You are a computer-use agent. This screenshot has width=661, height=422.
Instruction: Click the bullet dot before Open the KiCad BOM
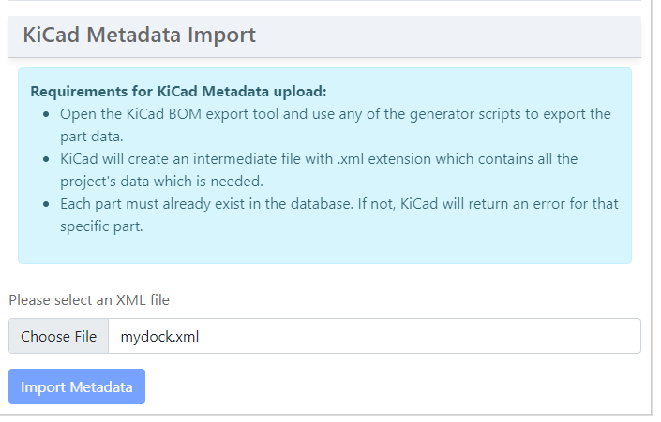(x=47, y=114)
